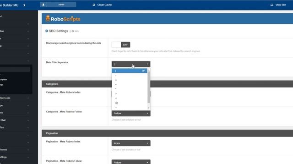Screen dimensions: 293x164
Task: Expand the Settings sidebar row chevron
Action: pos(28,157)
